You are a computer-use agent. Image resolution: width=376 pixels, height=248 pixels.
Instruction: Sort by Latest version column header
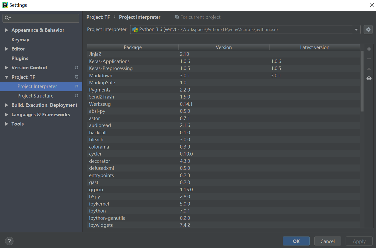coord(315,47)
